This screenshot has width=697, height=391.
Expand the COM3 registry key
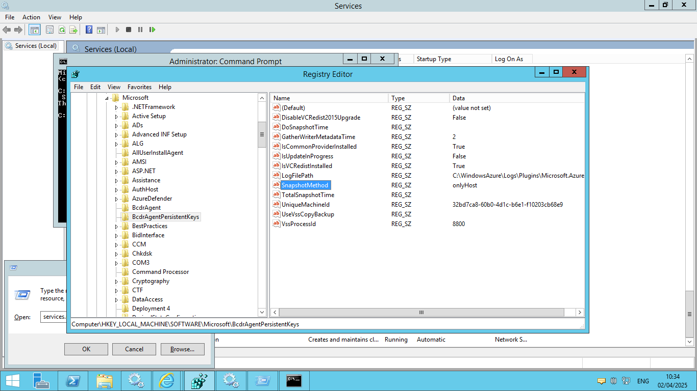point(117,263)
